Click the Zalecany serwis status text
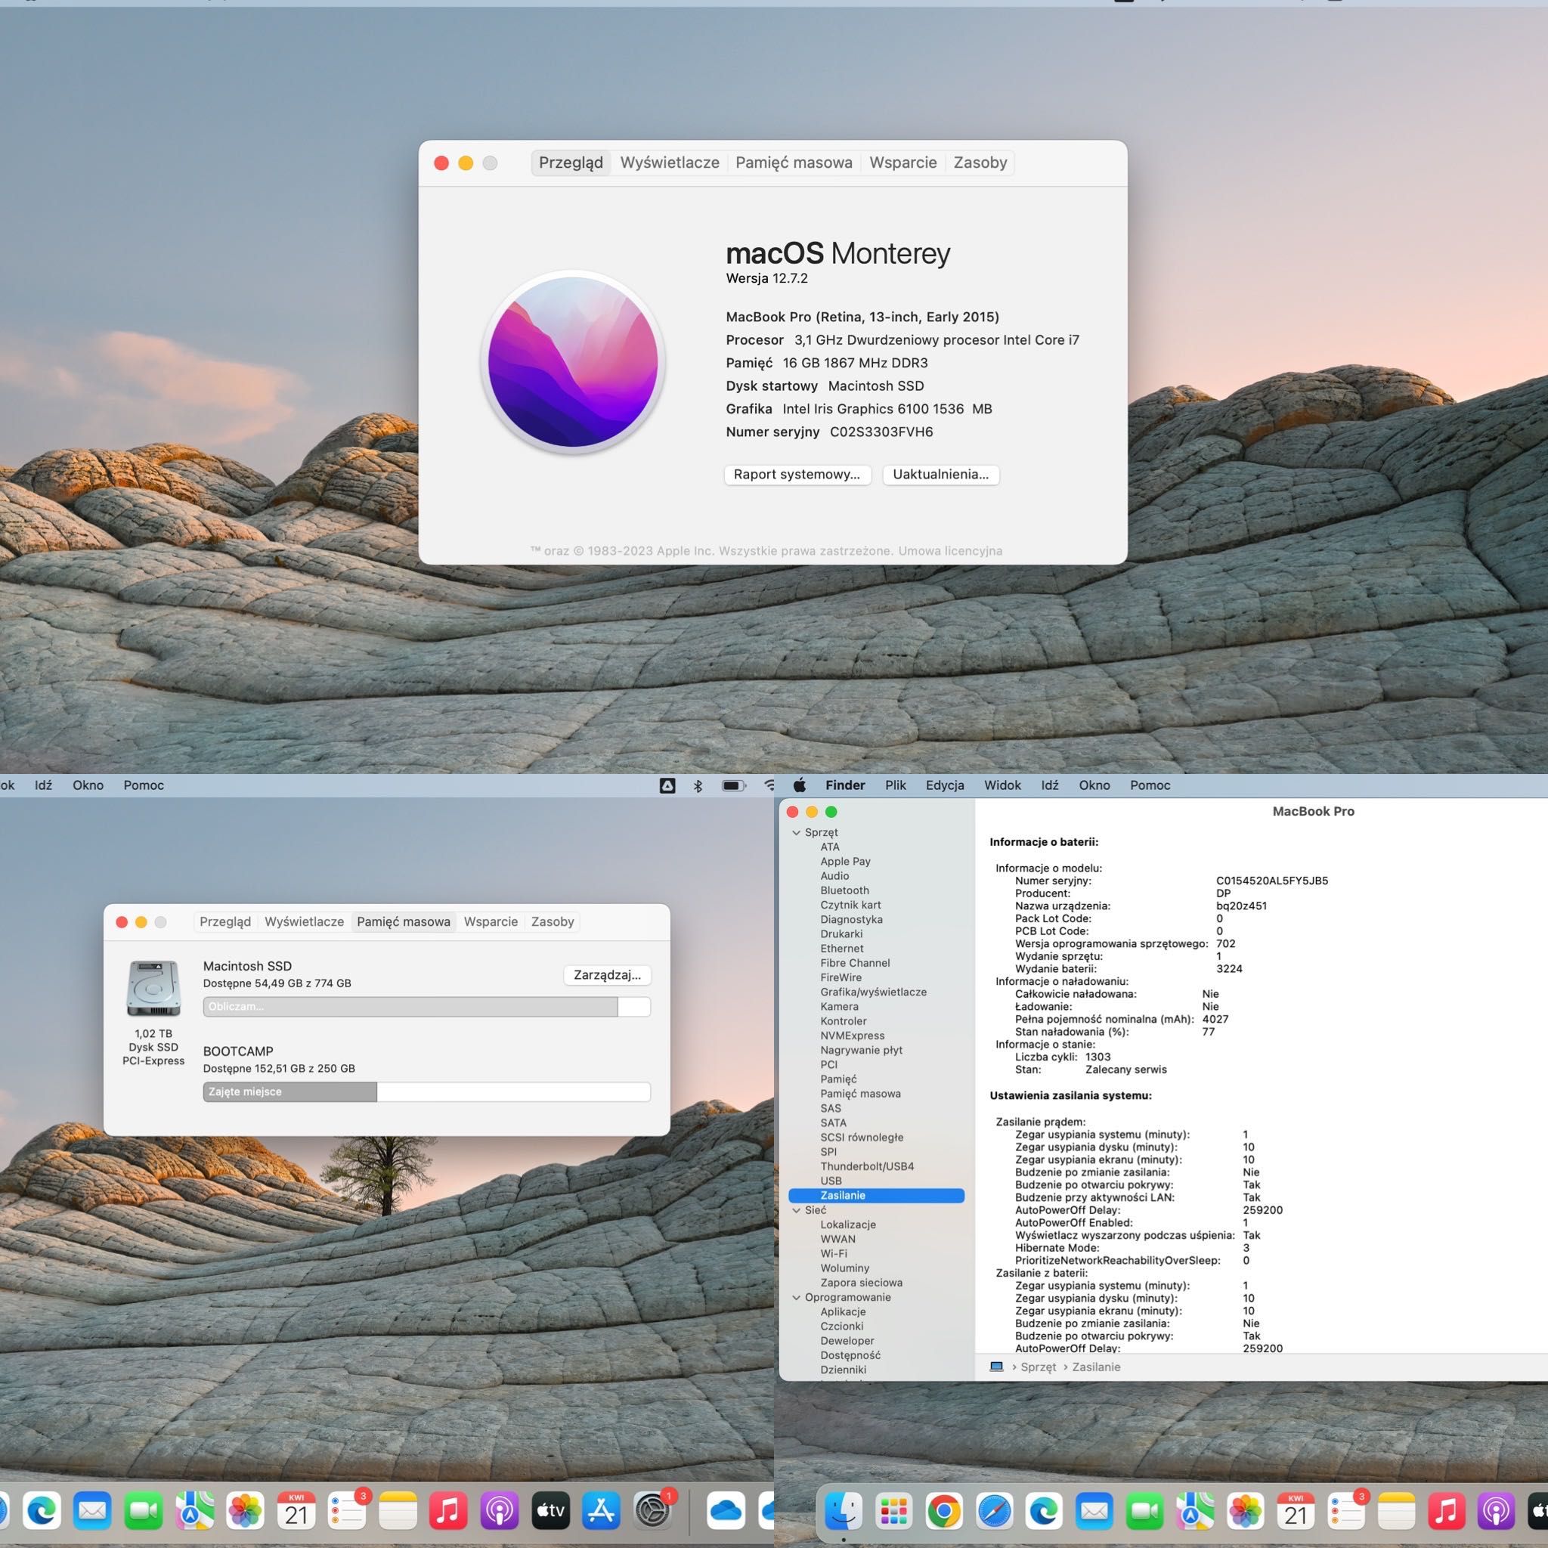The height and width of the screenshot is (1548, 1548). point(1125,1070)
